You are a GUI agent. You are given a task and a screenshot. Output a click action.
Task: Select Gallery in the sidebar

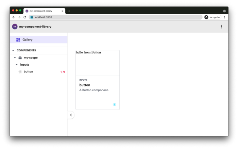28,40
